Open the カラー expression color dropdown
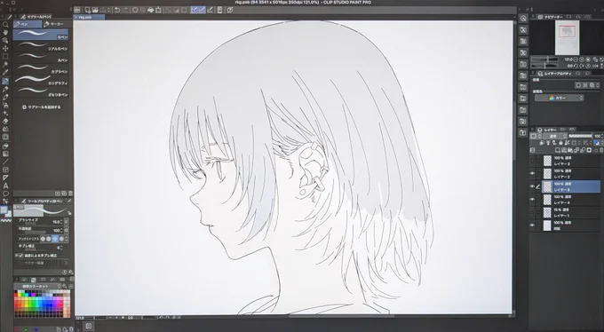 point(560,99)
